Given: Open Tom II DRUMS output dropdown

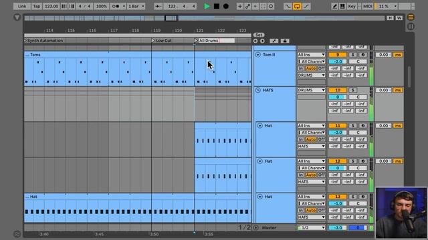Looking at the screenshot, I should 311,75.
